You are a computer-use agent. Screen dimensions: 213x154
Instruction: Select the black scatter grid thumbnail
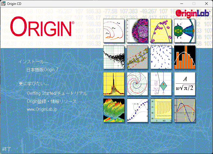pos(114,57)
